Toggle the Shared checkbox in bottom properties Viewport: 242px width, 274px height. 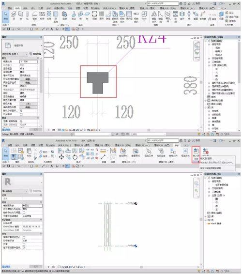[24, 244]
